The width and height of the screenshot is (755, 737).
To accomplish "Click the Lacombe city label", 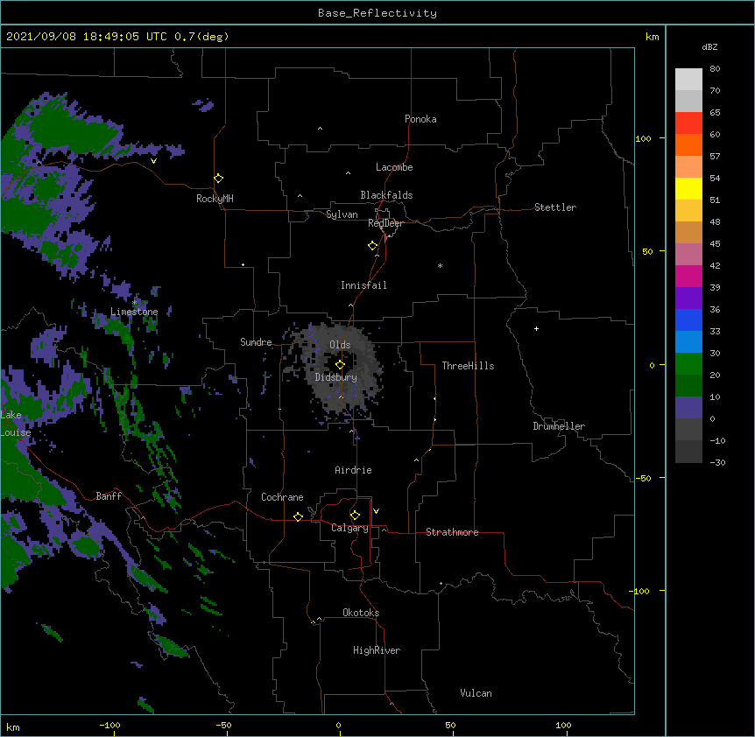I will [394, 167].
